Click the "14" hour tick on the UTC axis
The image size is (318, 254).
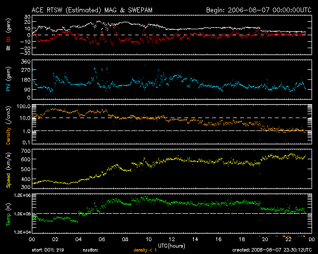(x=195, y=239)
